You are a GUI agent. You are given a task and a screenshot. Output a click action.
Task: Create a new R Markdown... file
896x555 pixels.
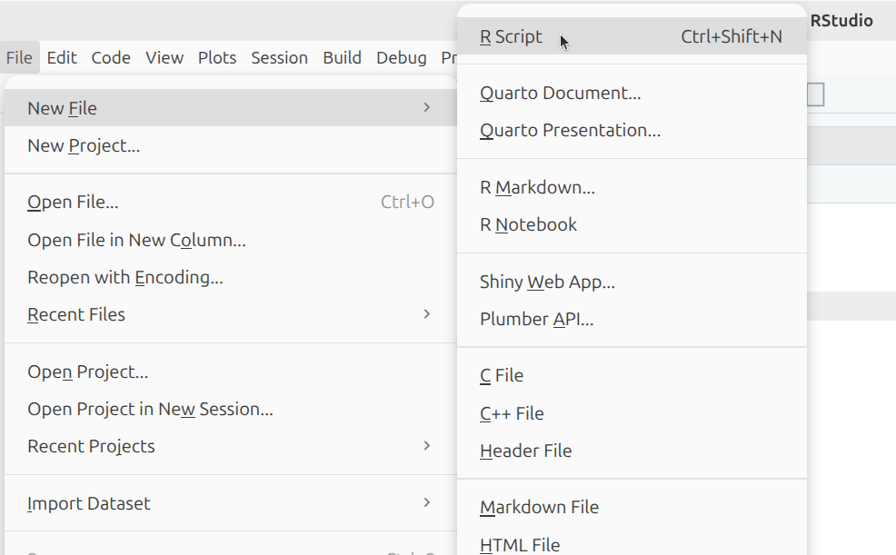coord(632,187)
